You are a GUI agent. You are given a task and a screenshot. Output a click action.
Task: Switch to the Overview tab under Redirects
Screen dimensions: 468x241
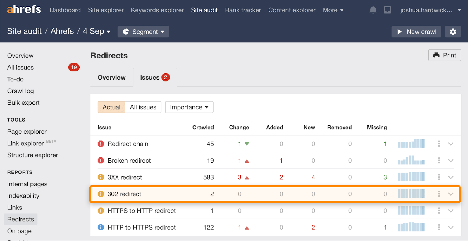pos(111,78)
